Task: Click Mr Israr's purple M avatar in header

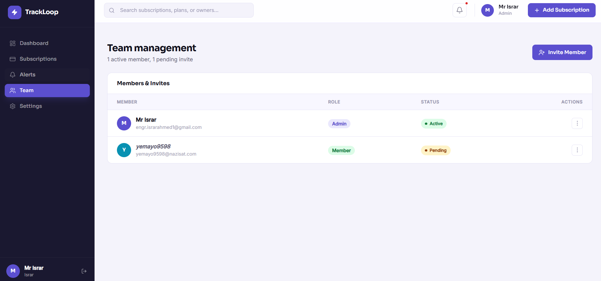Action: [487, 10]
